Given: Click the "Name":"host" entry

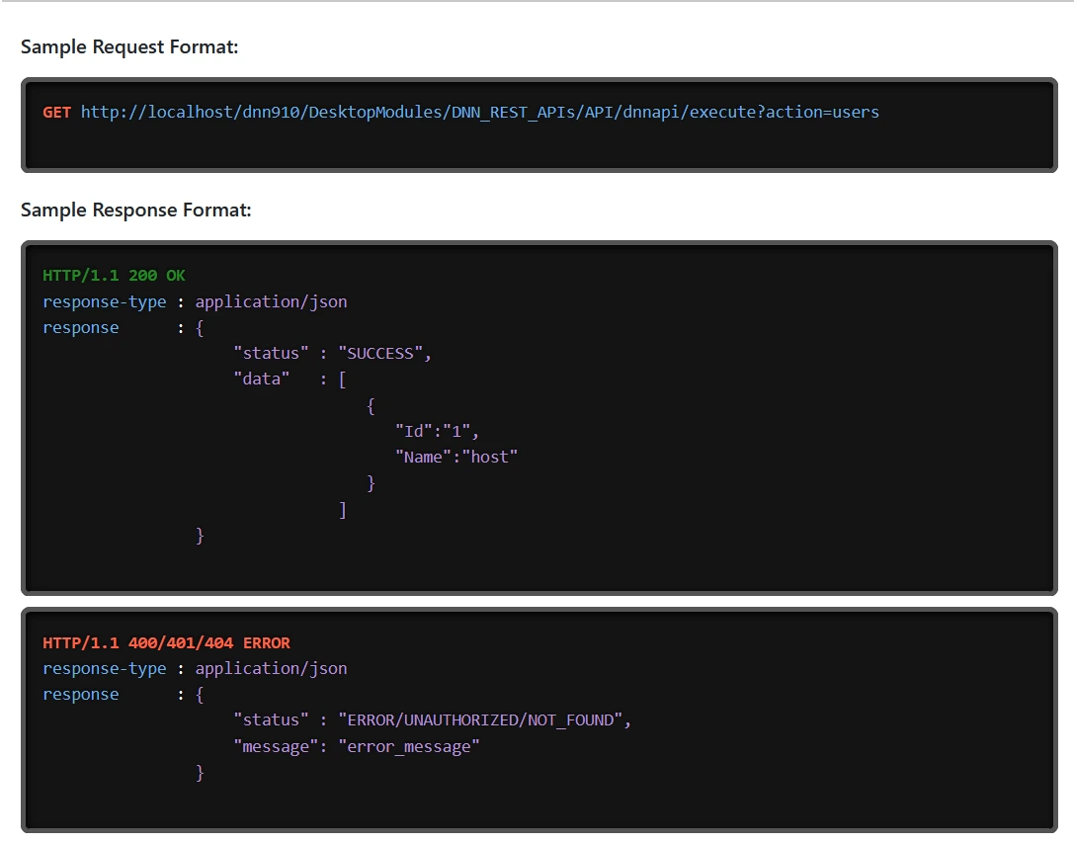Looking at the screenshot, I should [456, 457].
